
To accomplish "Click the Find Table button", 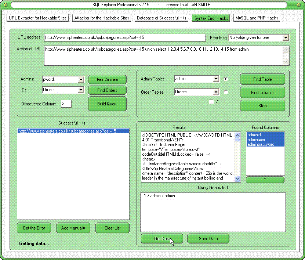I will coord(262,79).
